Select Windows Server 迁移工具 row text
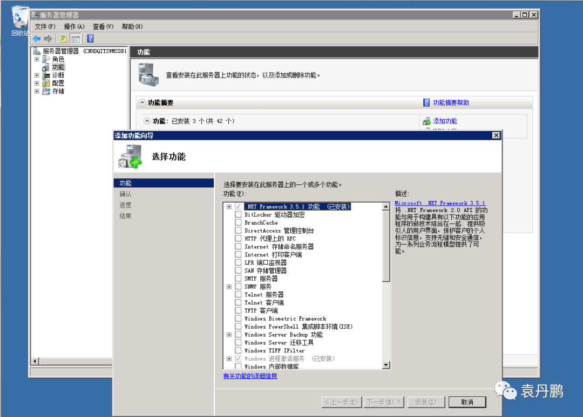The image size is (583, 417). pyautogui.click(x=279, y=343)
